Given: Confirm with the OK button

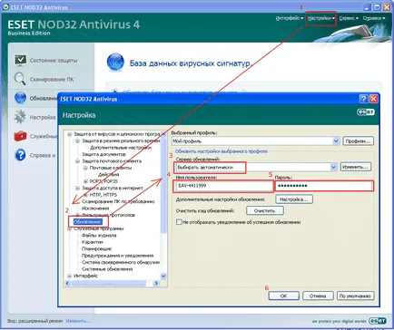Looking at the screenshot, I should [x=283, y=296].
